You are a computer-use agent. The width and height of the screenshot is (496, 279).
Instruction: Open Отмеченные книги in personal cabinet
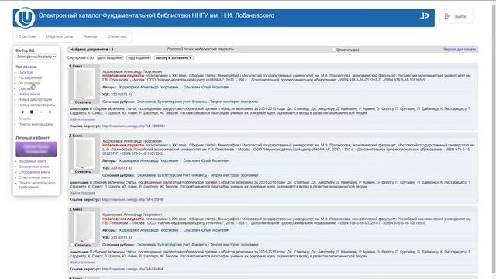[x=34, y=177]
